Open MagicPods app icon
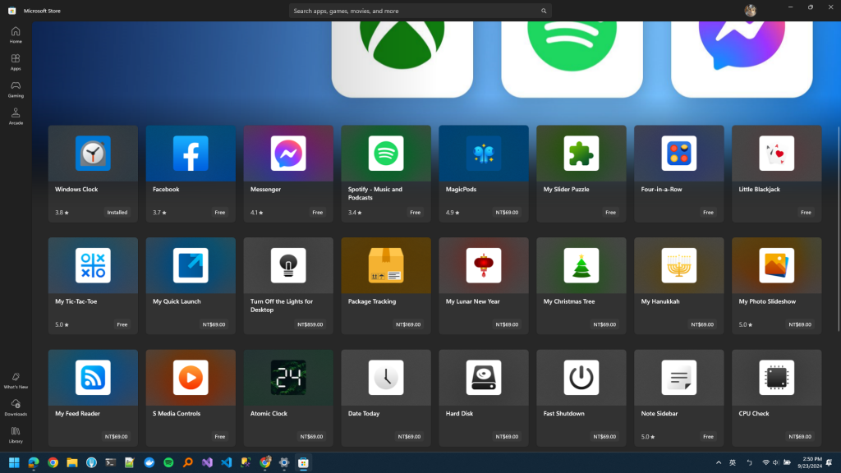The image size is (841, 473). tap(483, 154)
